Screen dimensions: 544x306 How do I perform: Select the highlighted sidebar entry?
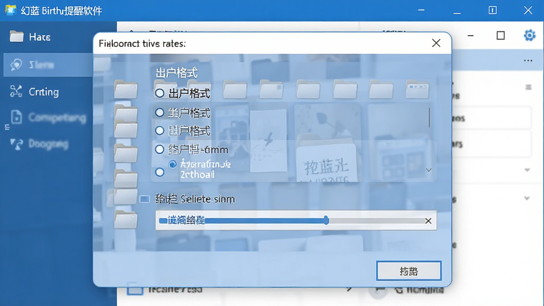48,65
